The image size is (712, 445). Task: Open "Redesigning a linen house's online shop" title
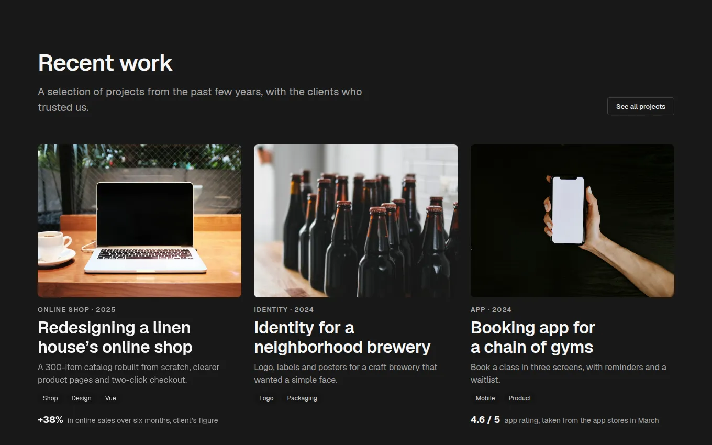pos(115,337)
